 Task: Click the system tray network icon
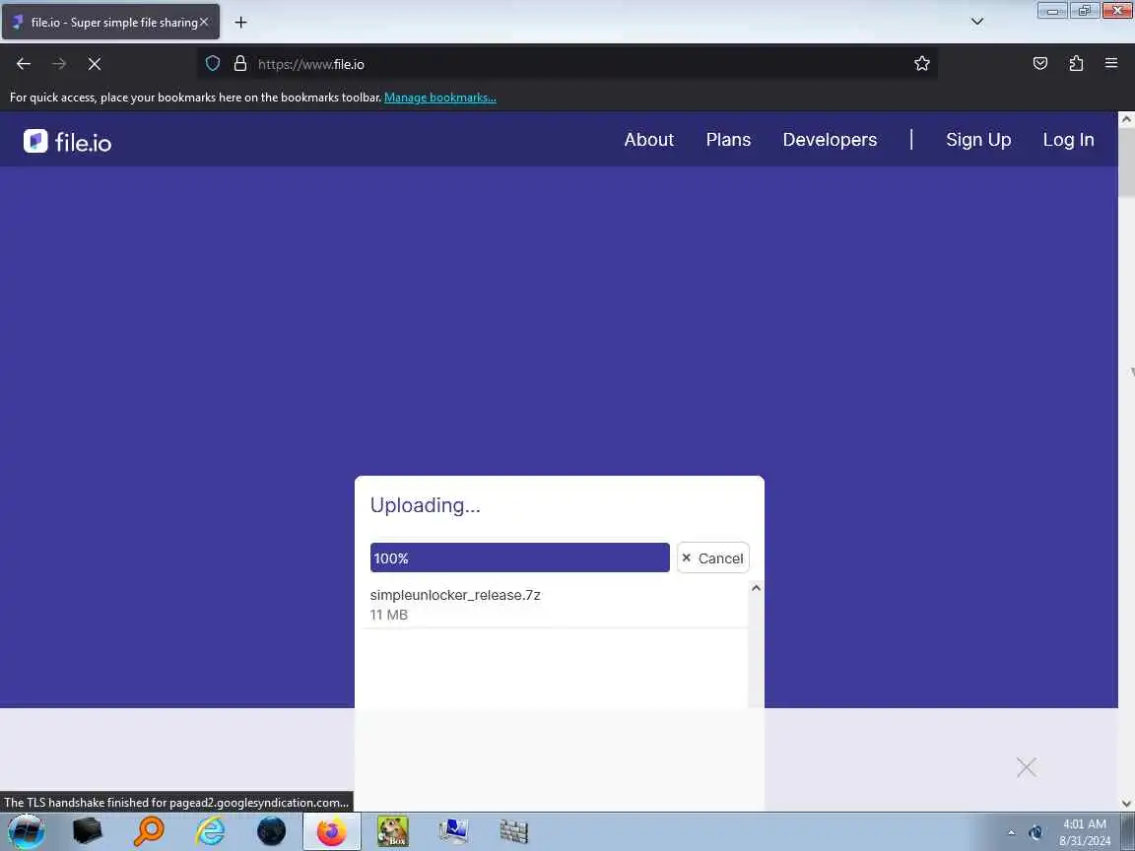[1035, 832]
